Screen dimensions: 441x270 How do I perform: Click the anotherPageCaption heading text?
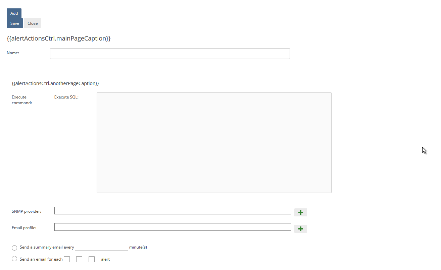(55, 83)
